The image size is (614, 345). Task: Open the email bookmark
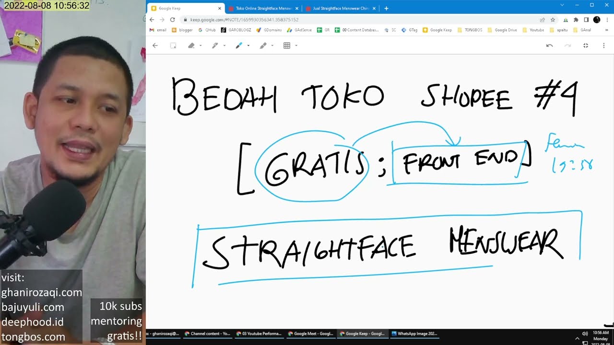[x=158, y=30]
